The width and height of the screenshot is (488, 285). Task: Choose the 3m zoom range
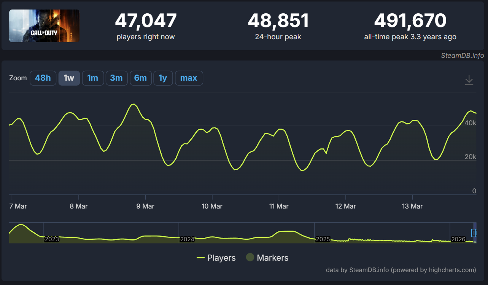[x=116, y=78]
